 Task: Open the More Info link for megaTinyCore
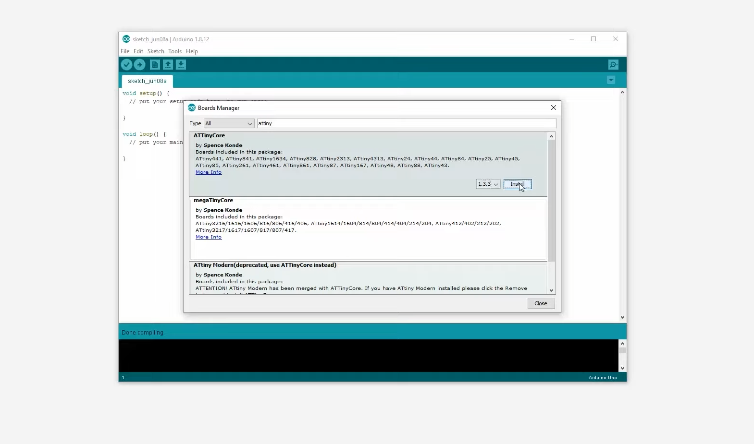point(209,237)
